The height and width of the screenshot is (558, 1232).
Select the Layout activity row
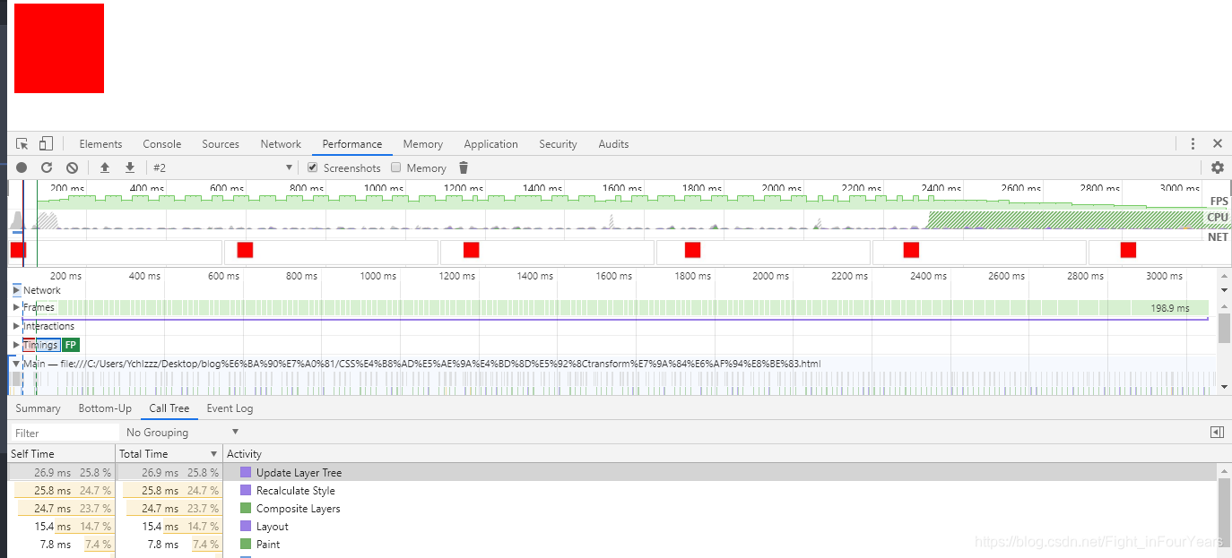(612, 526)
